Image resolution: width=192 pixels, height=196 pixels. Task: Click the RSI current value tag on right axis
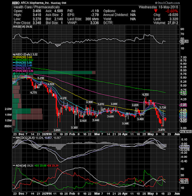184,42
